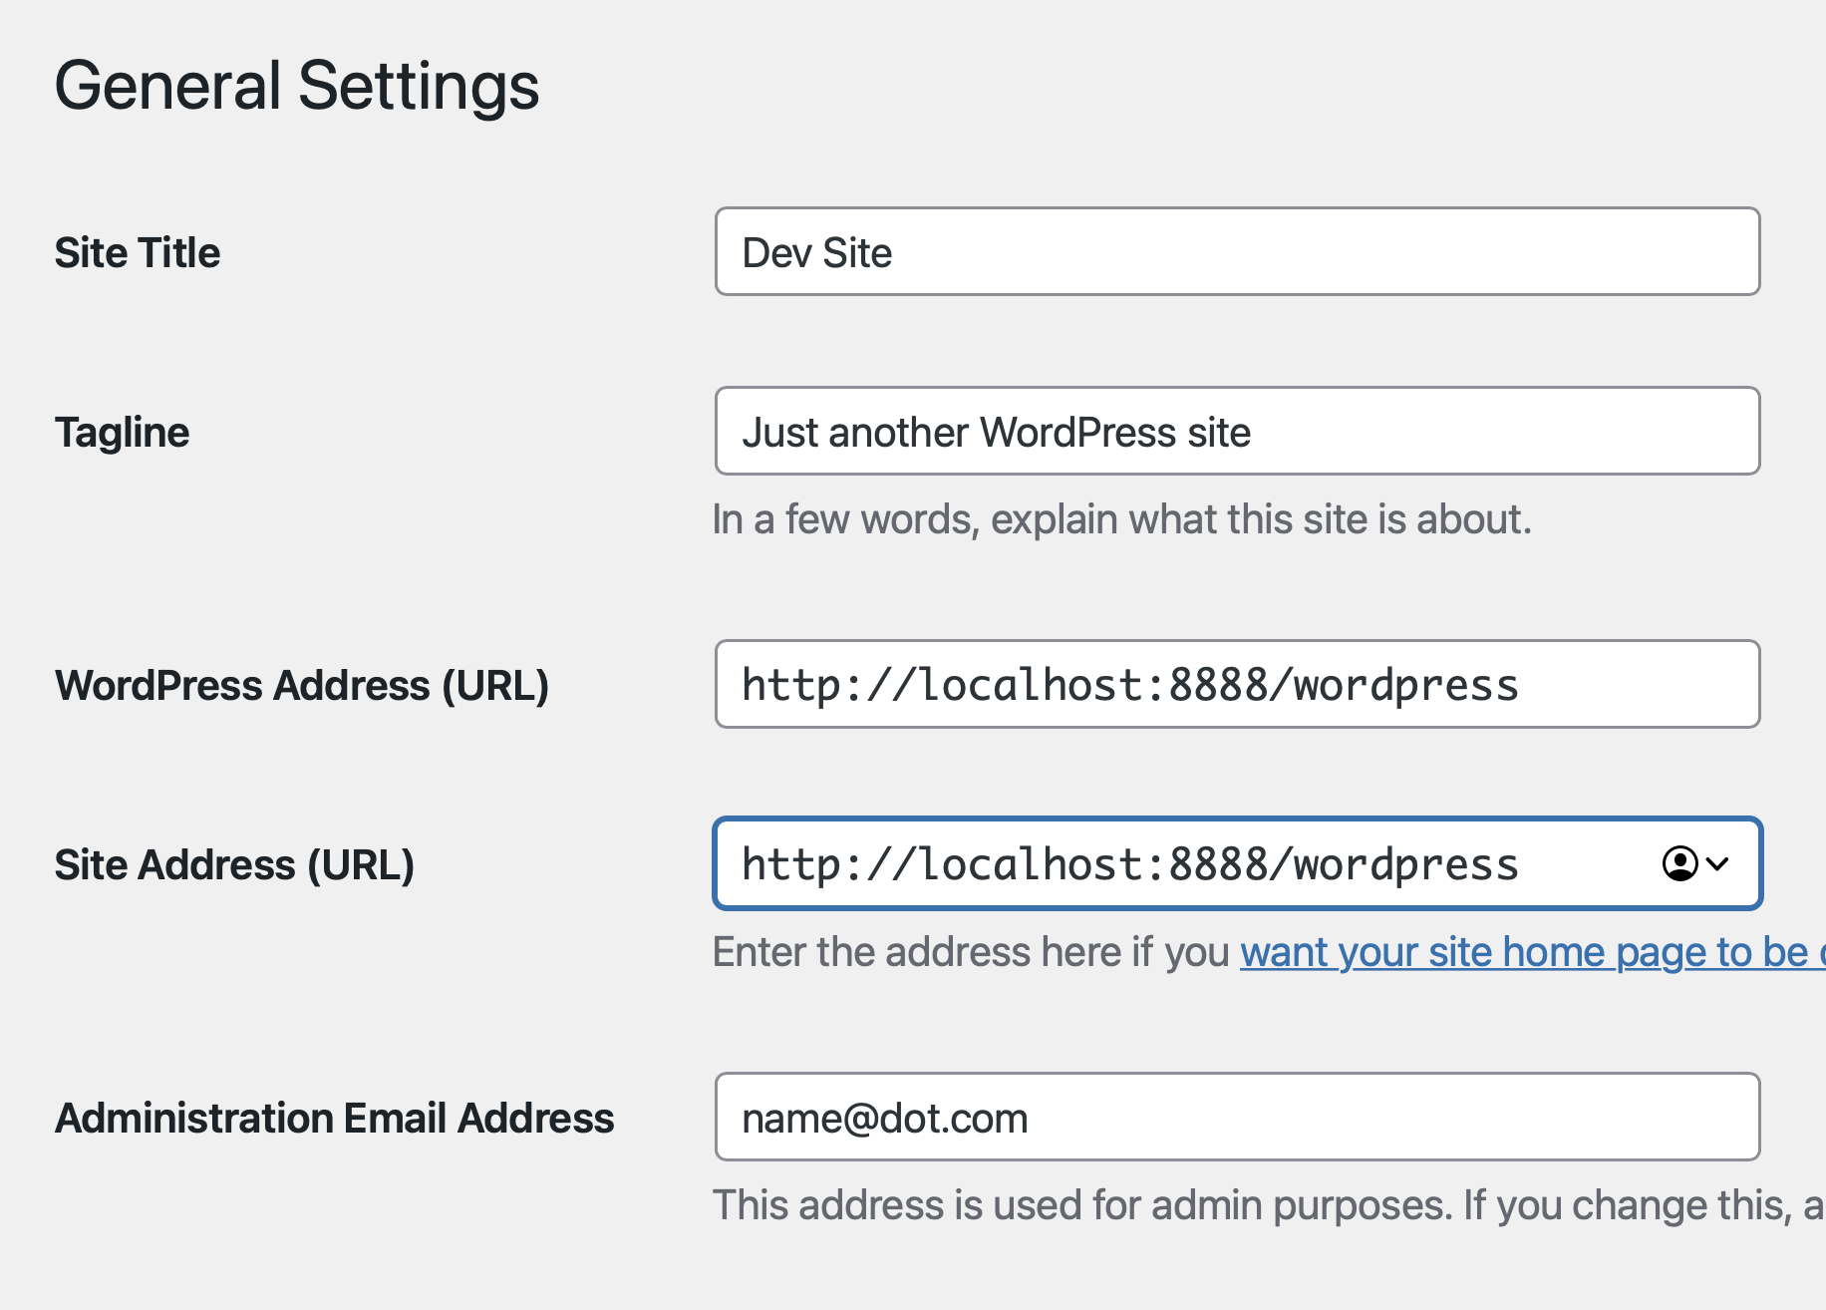Expand the autofill chevron in Site Address field
The height and width of the screenshot is (1310, 1826).
[x=1717, y=863]
